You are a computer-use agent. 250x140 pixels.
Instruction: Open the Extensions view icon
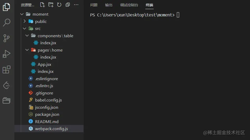coord(7,69)
